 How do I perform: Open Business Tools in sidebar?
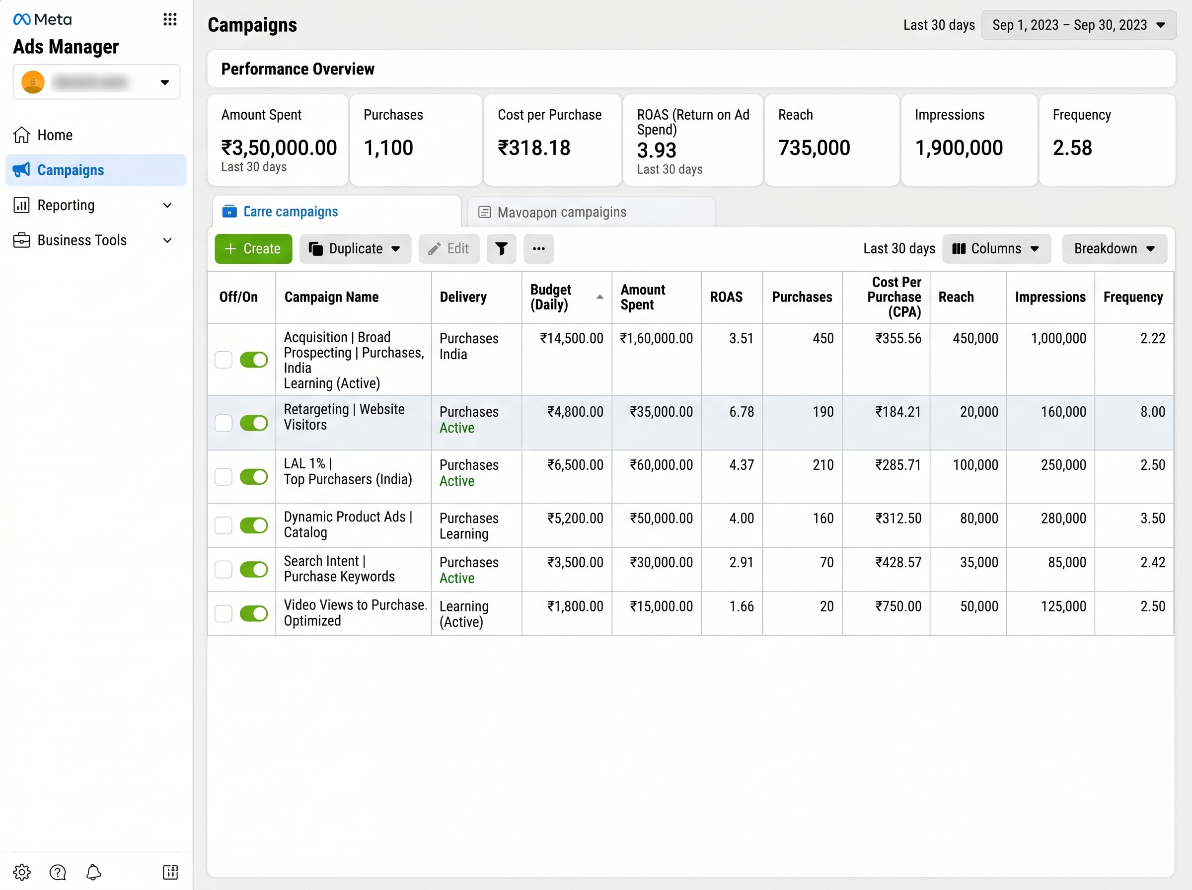pyautogui.click(x=96, y=240)
